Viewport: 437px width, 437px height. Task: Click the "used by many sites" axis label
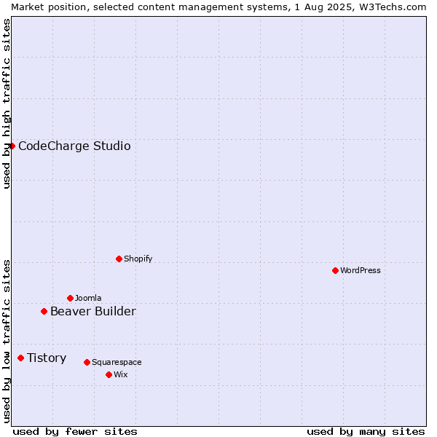point(366,432)
